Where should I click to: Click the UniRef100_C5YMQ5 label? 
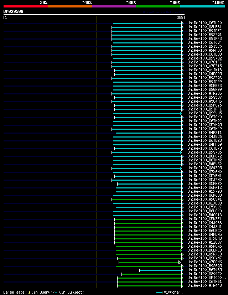(x=204, y=125)
